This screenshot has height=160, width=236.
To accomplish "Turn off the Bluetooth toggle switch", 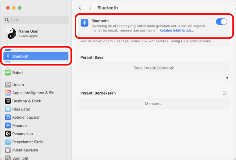I will coord(221,22).
